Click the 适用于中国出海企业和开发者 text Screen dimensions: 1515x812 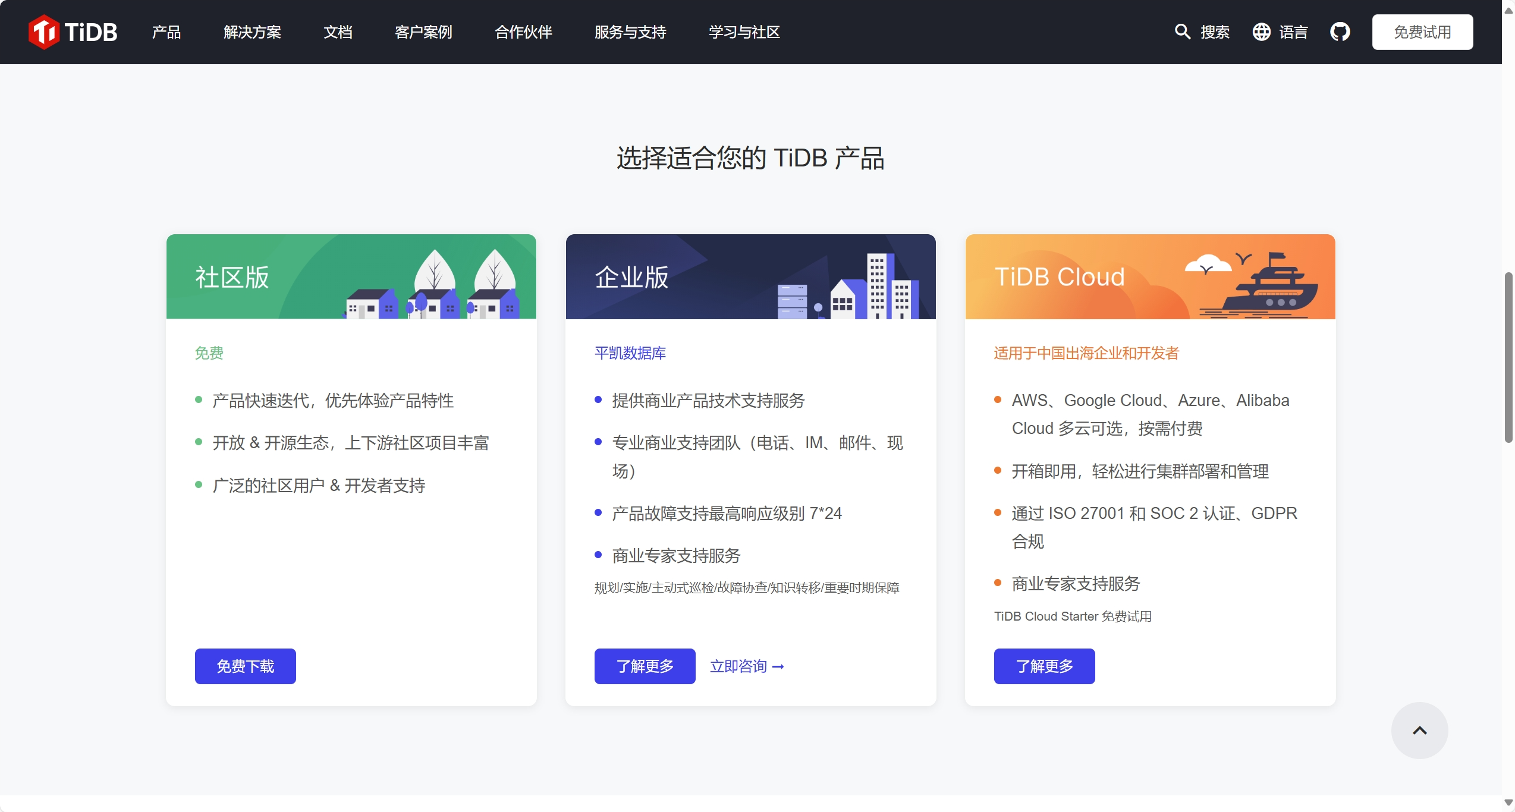coord(1086,353)
